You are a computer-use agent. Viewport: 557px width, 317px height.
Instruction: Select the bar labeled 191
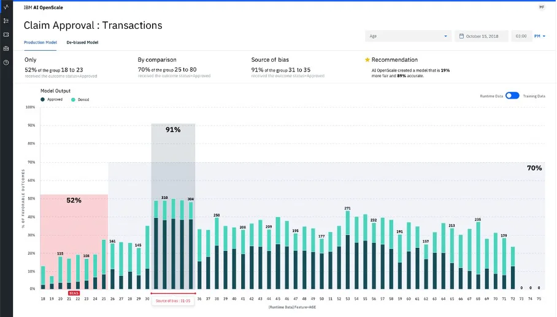[400, 262]
